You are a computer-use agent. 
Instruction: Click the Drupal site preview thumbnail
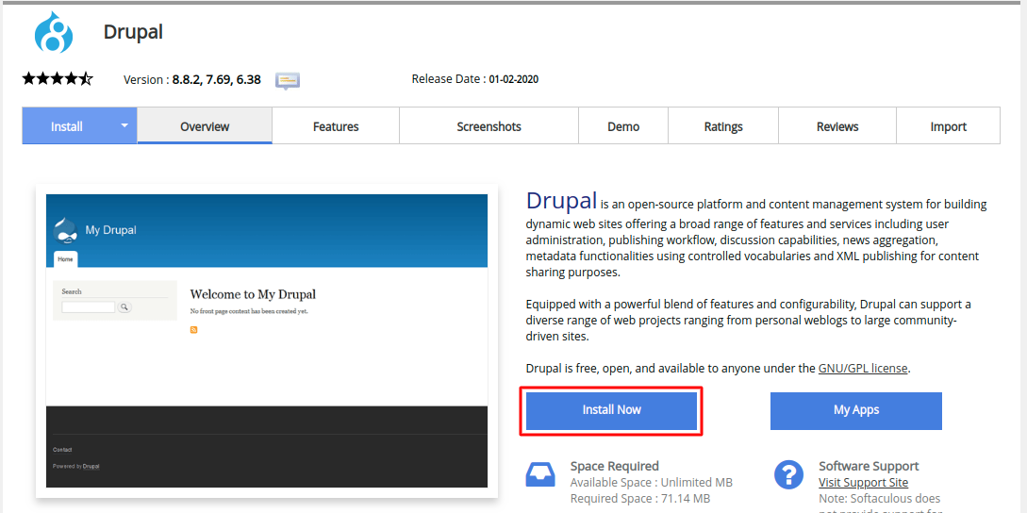pyautogui.click(x=267, y=340)
